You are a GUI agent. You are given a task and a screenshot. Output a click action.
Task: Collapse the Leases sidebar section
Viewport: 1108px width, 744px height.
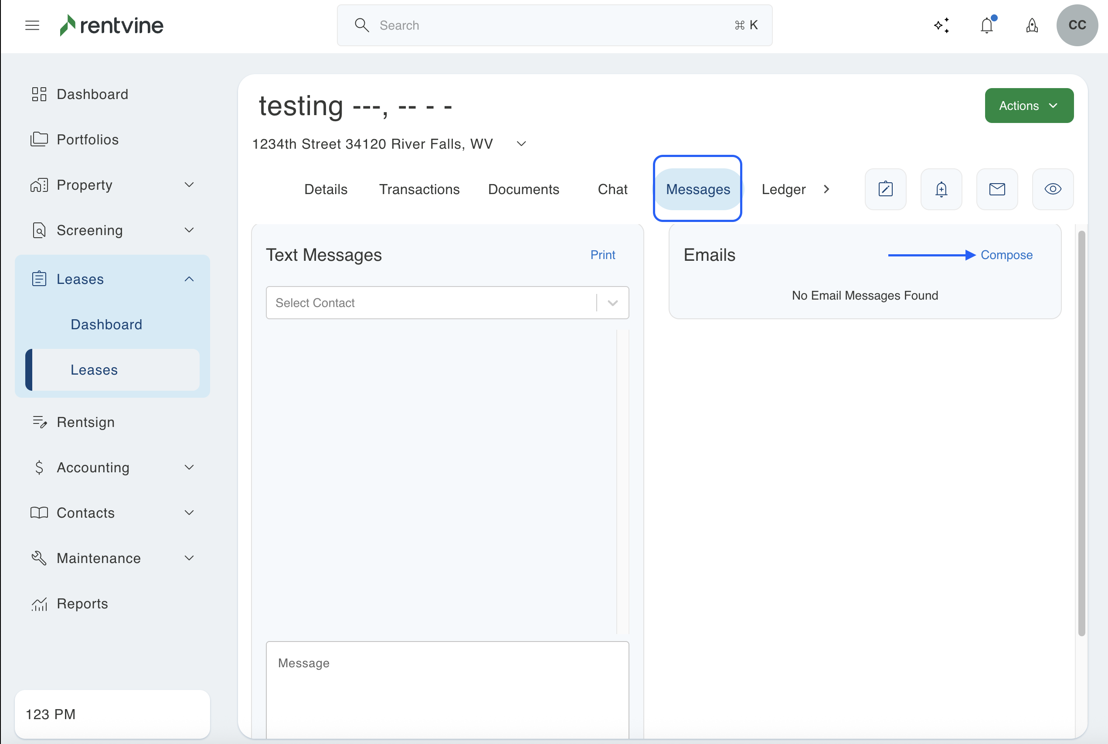pos(189,279)
